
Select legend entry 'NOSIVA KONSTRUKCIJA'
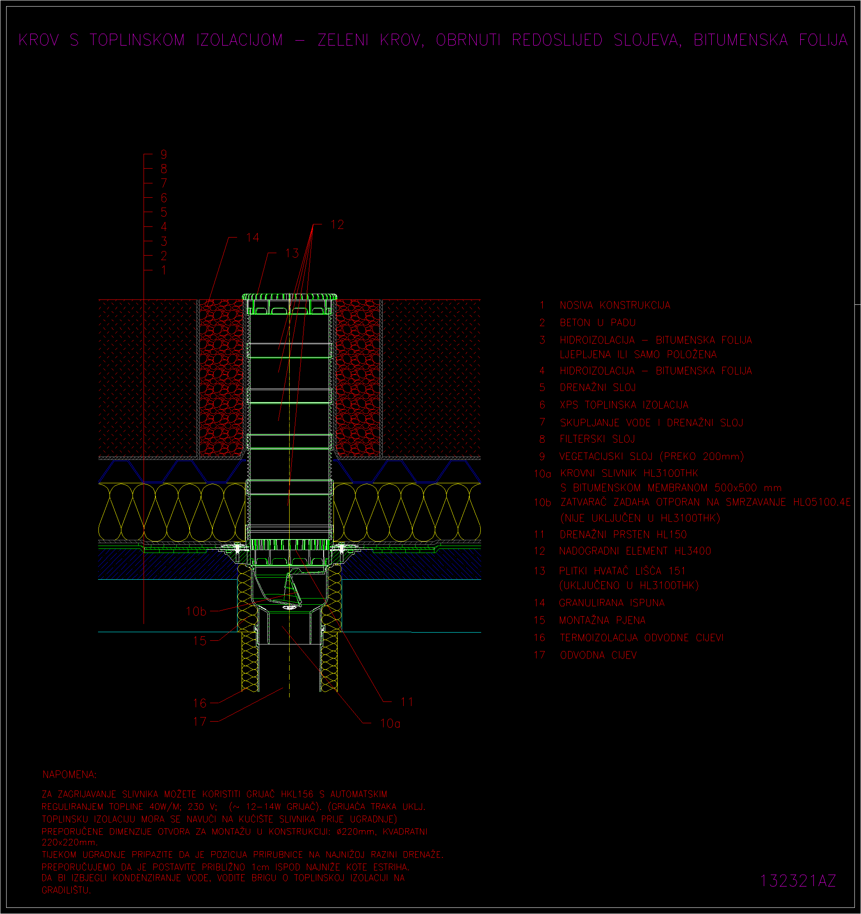[614, 305]
